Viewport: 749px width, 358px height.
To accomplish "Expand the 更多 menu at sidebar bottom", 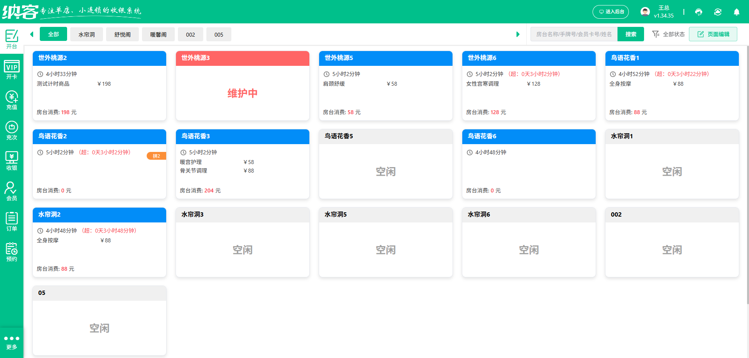I will (12, 342).
